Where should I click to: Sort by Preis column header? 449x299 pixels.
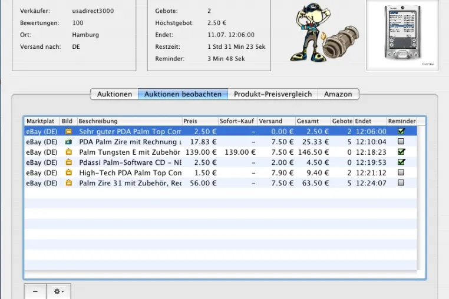click(200, 121)
